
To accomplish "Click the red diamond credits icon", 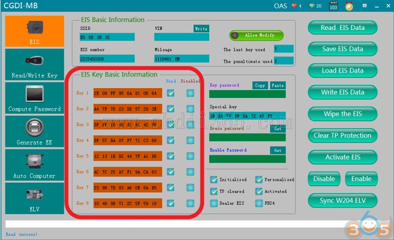I will [294, 6].
